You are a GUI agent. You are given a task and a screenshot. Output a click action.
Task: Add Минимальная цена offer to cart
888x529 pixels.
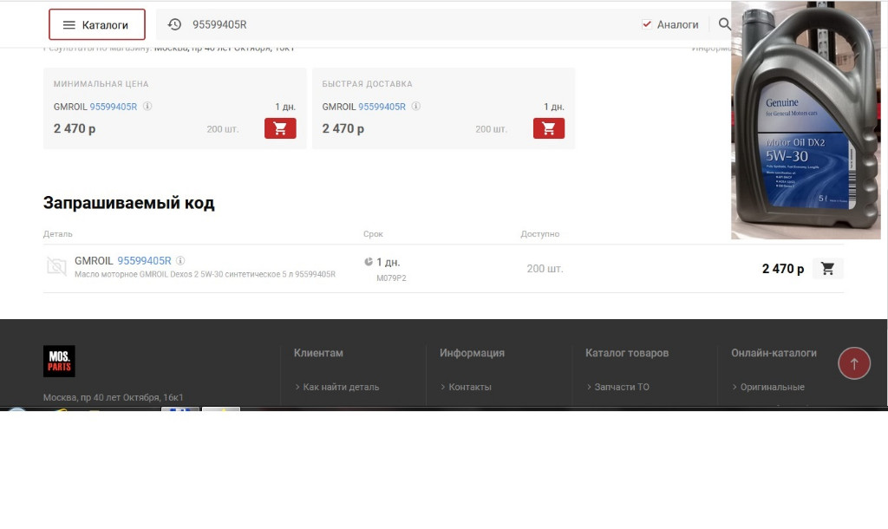pos(280,128)
